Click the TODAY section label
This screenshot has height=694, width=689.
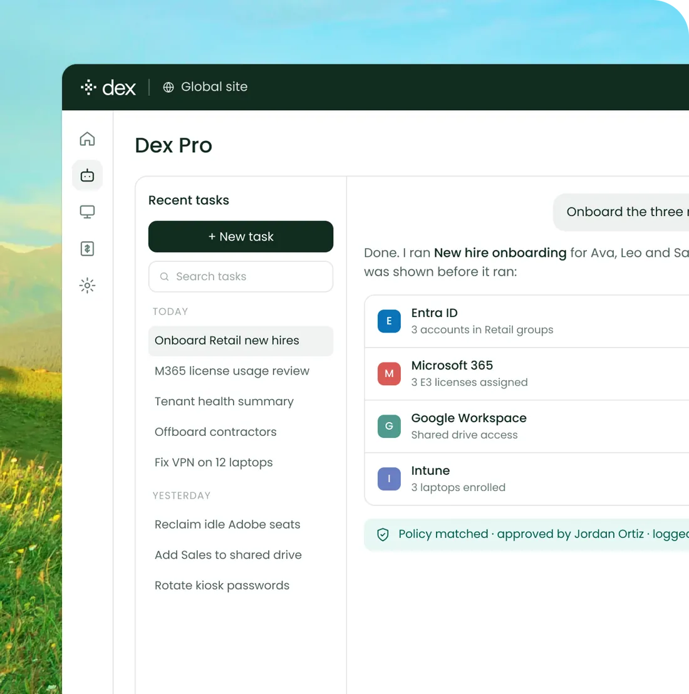click(x=170, y=311)
